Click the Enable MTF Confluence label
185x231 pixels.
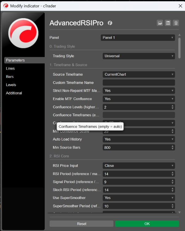click(x=72, y=99)
